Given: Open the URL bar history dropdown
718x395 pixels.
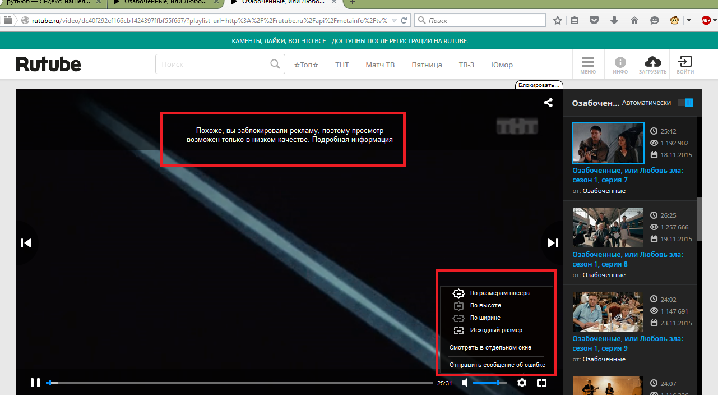Looking at the screenshot, I should point(393,21).
